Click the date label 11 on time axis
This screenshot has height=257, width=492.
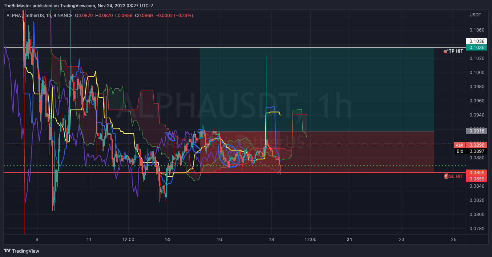tap(89, 240)
